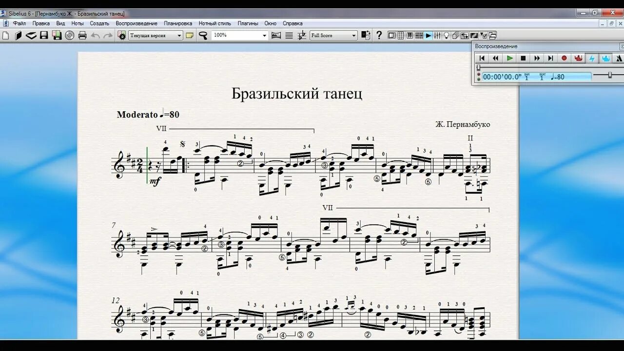
Task: Click the tempo slider handle
Action: coord(610,75)
